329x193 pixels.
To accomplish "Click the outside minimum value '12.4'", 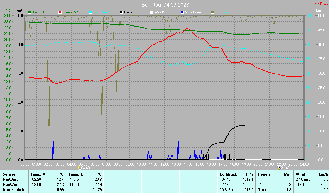I will click(x=60, y=180).
